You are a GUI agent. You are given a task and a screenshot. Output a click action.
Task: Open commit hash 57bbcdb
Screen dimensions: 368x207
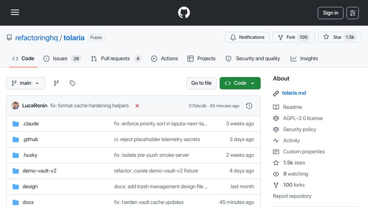pos(198,106)
